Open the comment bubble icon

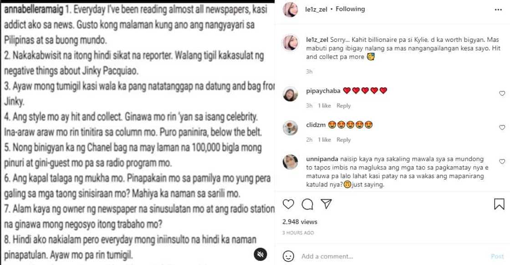307,204
